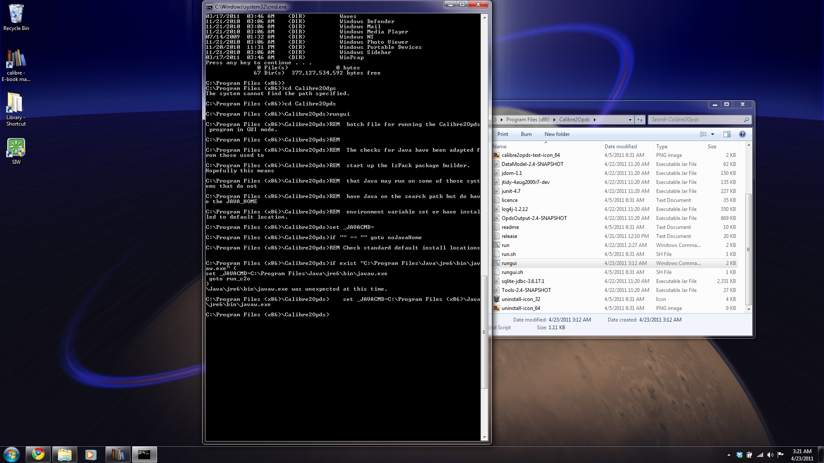
Task: Open Chrome from the taskbar
Action: pyautogui.click(x=38, y=454)
